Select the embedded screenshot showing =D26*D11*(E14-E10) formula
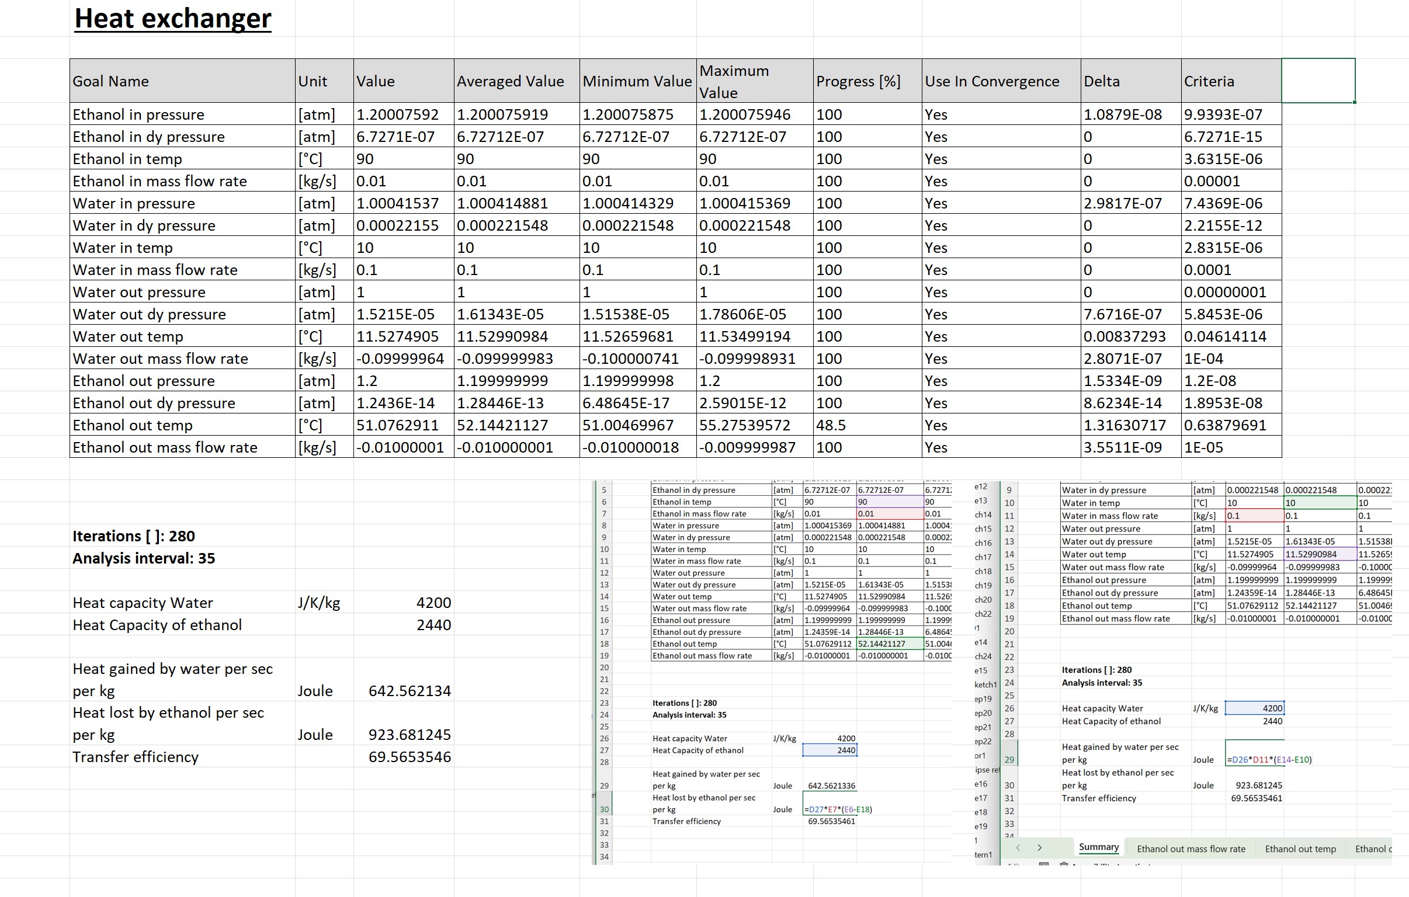Screen dimensions: 1409x897 (1183, 672)
